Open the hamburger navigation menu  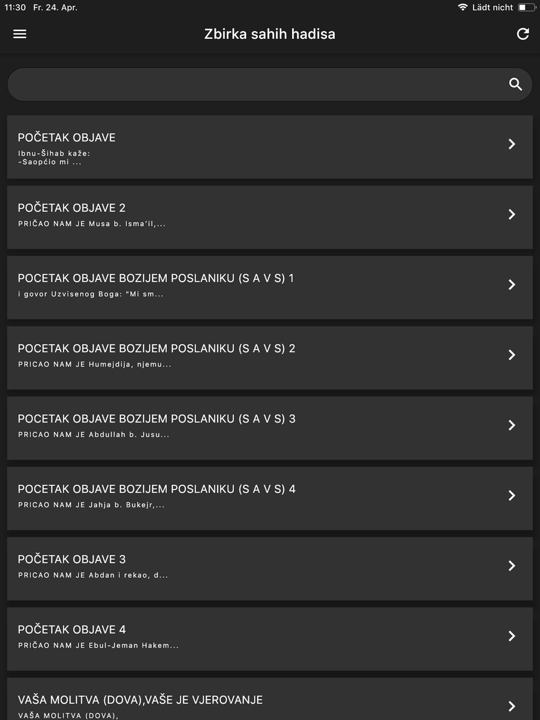20,34
